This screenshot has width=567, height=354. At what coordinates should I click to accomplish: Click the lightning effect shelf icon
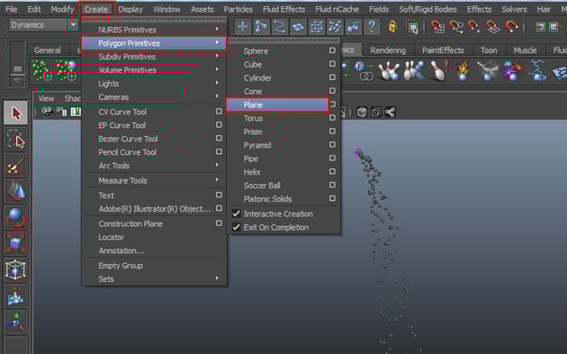pos(537,70)
